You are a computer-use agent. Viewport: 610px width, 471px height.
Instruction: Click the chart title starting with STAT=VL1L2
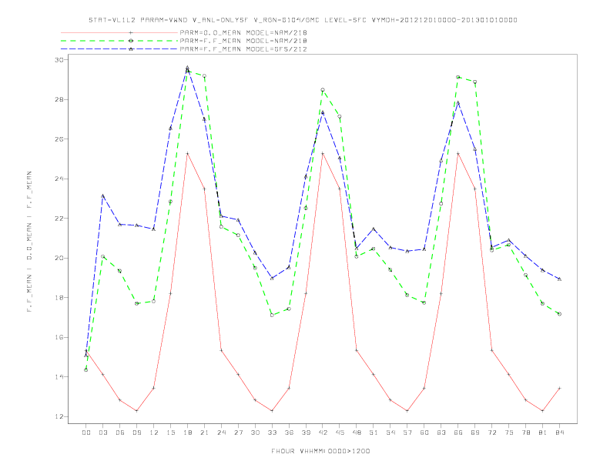[303, 20]
